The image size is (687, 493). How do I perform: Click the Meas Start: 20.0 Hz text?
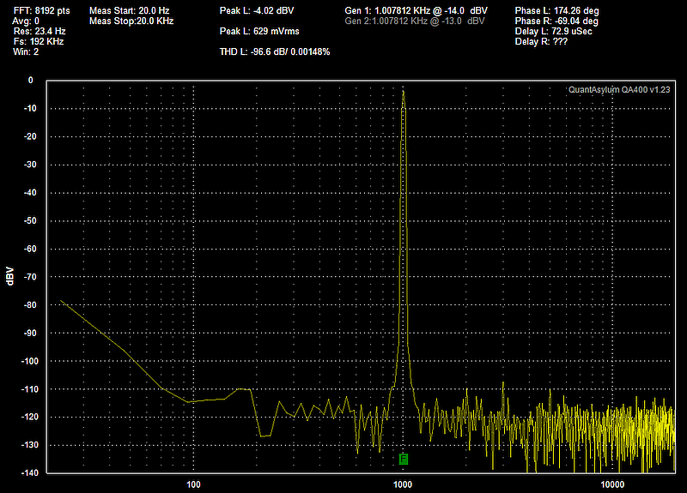pyautogui.click(x=130, y=10)
